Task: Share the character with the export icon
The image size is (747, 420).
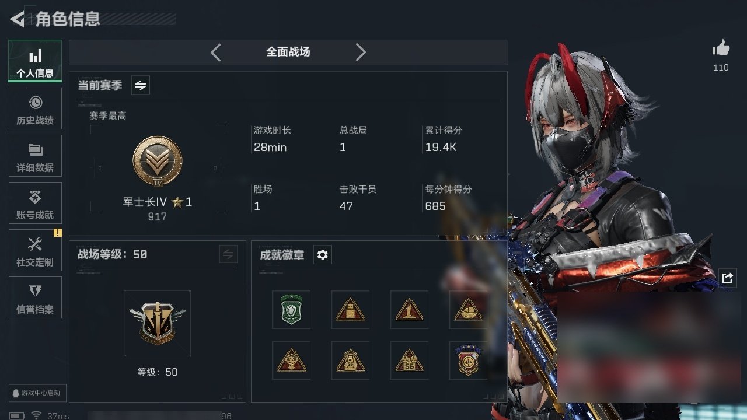Action: tap(727, 278)
